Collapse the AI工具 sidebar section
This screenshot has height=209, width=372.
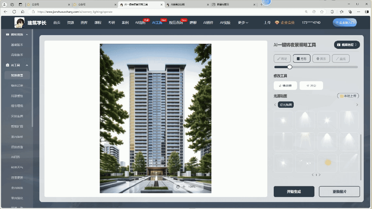27,65
